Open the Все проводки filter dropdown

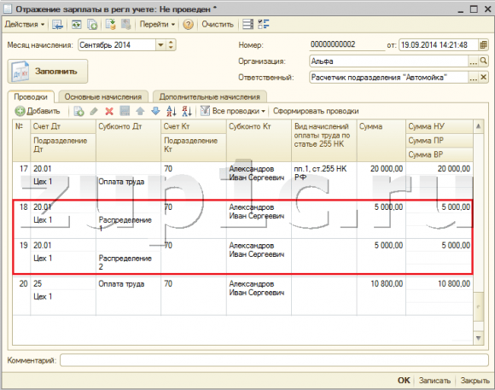[x=233, y=111]
